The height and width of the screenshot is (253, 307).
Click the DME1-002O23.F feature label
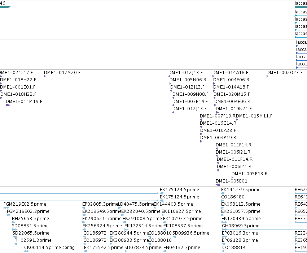click(285, 73)
